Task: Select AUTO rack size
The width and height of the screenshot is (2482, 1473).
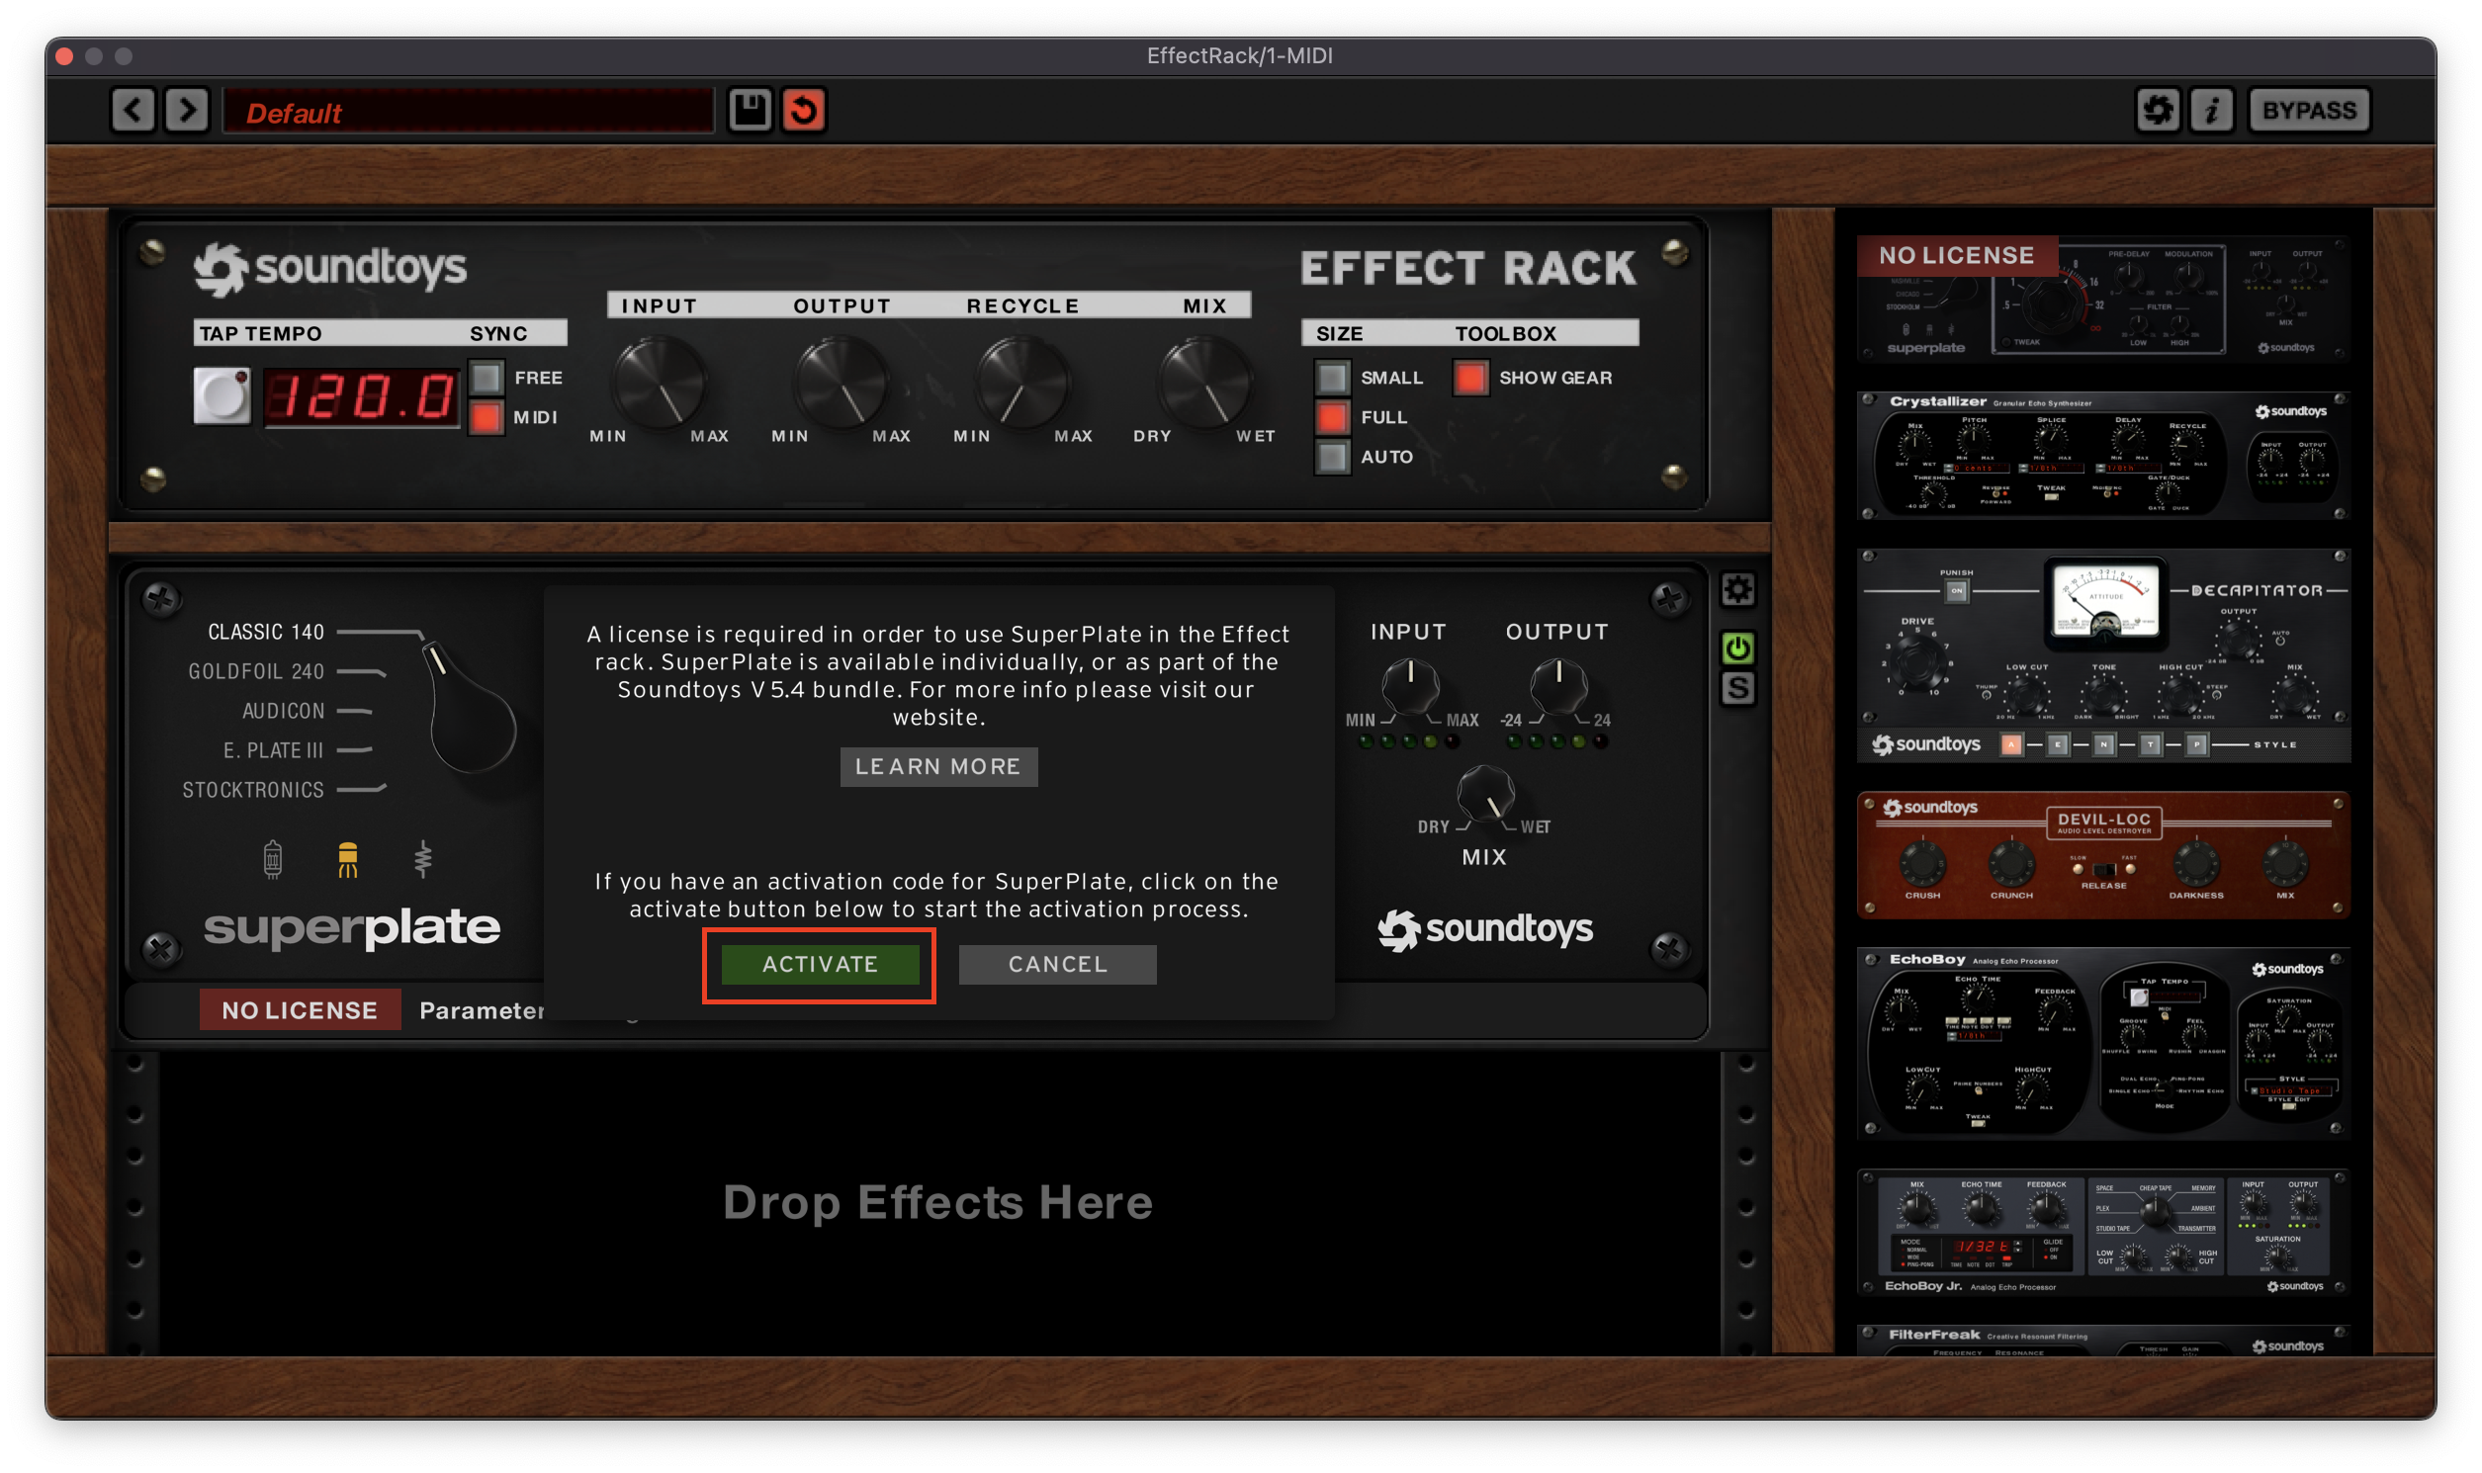Action: (x=1332, y=458)
